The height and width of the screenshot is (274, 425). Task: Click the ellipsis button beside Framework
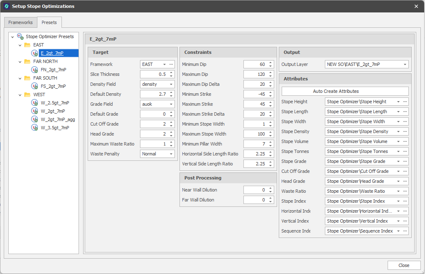click(x=171, y=64)
